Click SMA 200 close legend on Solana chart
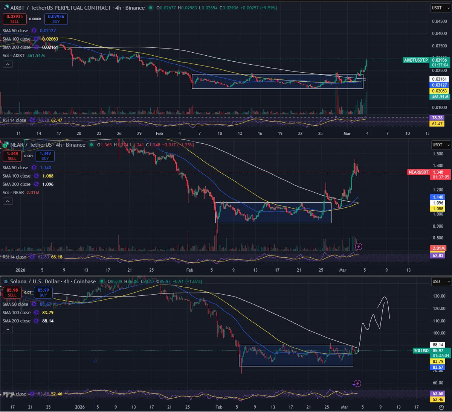This screenshot has width=452, height=412. click(17, 321)
